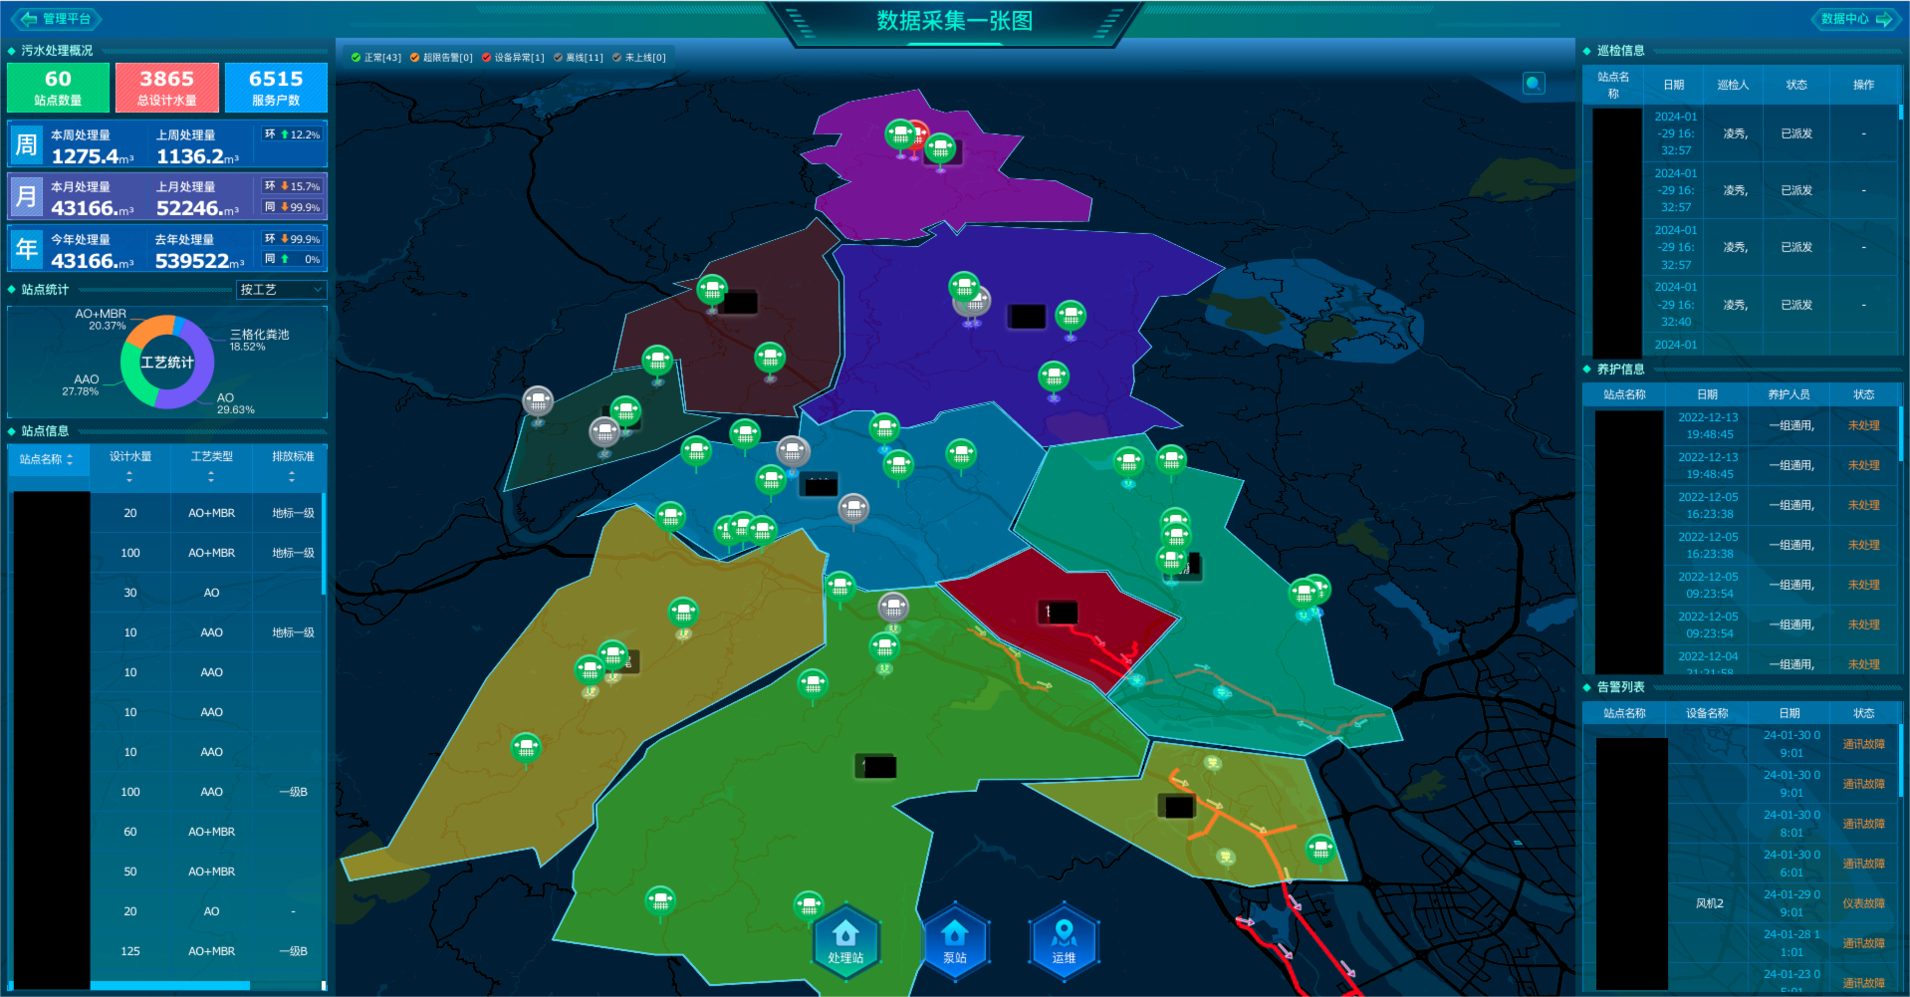
Task: Toggle the 设备异常[1] status filter
Action: [x=513, y=58]
